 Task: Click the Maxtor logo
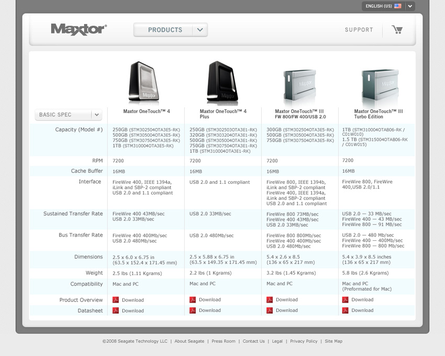79,29
